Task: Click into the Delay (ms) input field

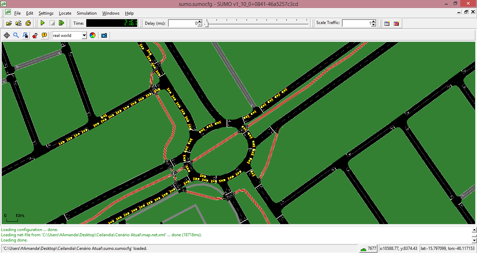Action: click(183, 23)
